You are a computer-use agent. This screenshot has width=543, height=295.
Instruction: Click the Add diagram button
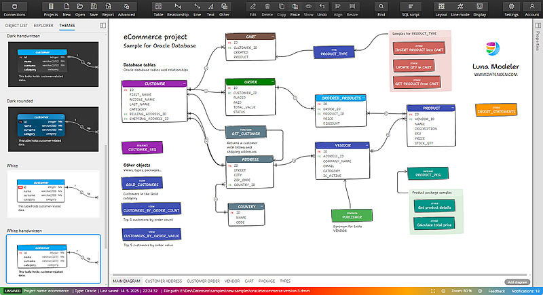(517, 282)
